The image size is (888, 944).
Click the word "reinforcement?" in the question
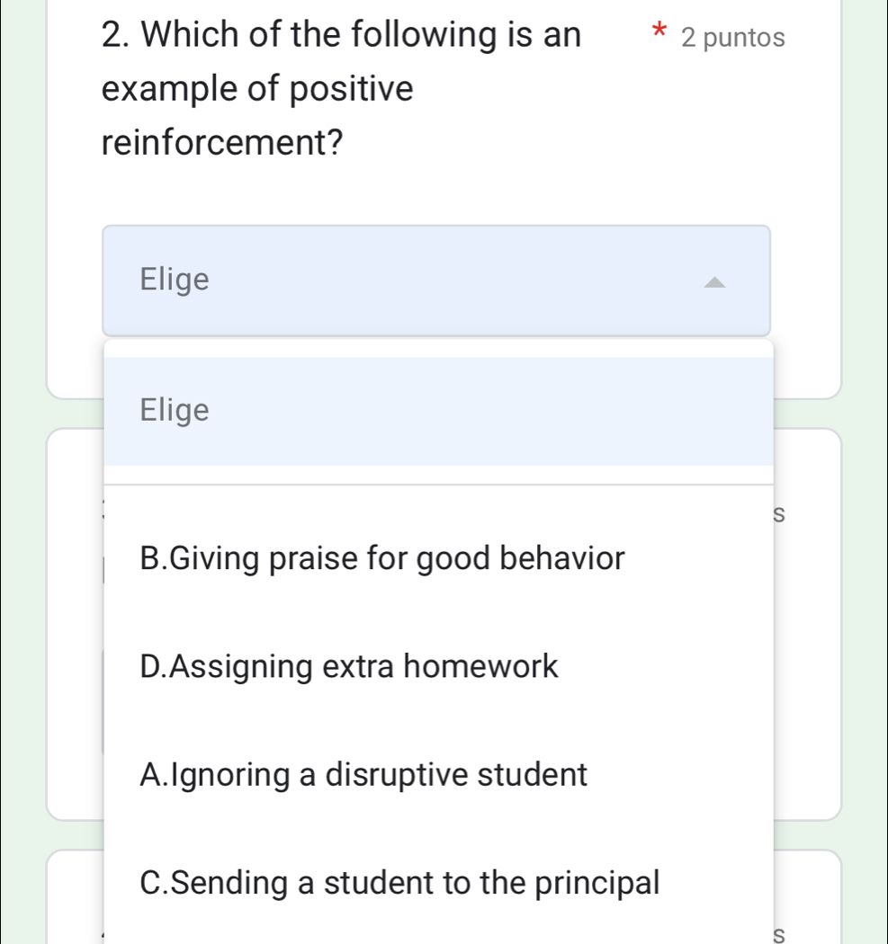[x=224, y=142]
